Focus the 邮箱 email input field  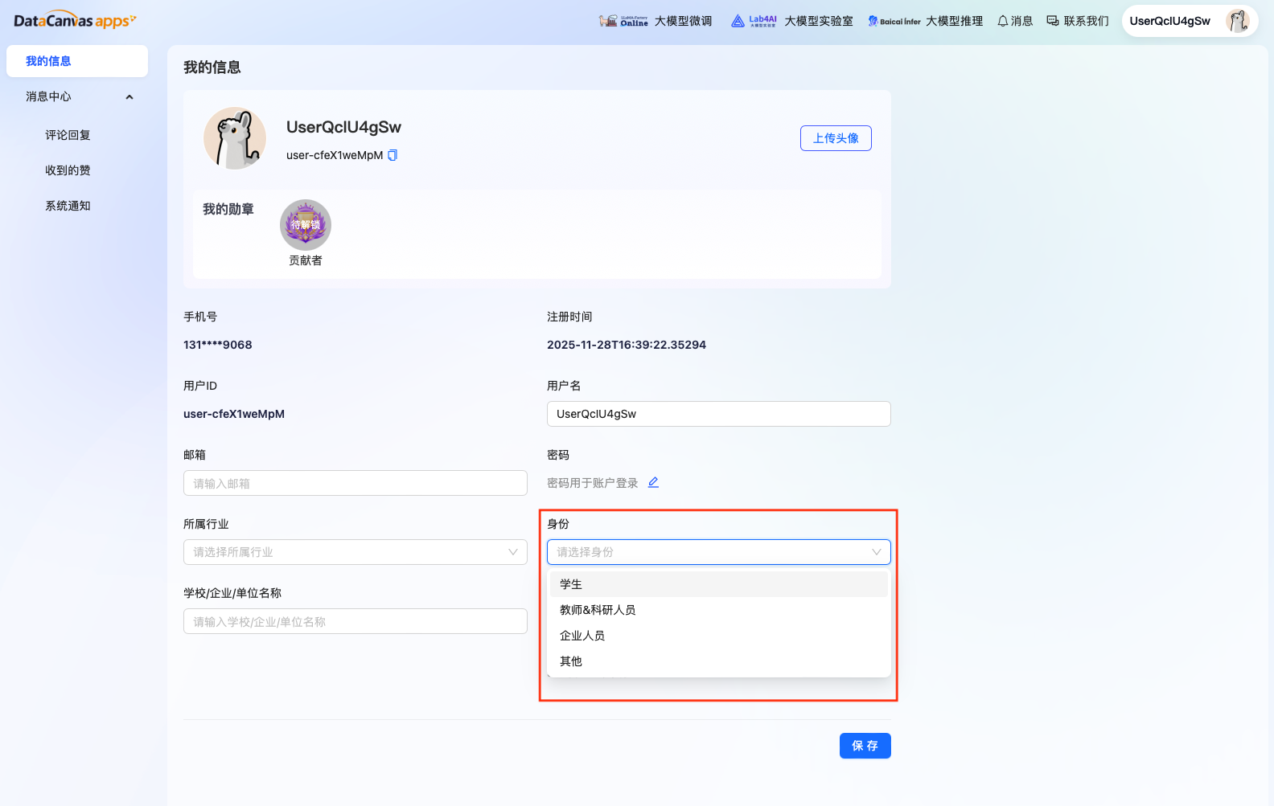coord(355,483)
